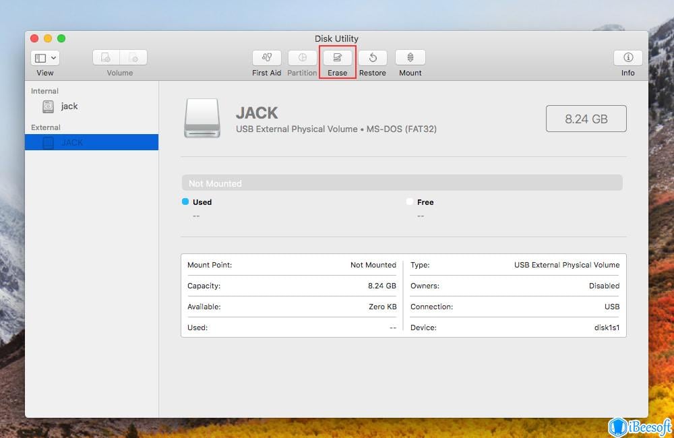
Task: Click the 8.24 GB capacity button
Action: (586, 118)
